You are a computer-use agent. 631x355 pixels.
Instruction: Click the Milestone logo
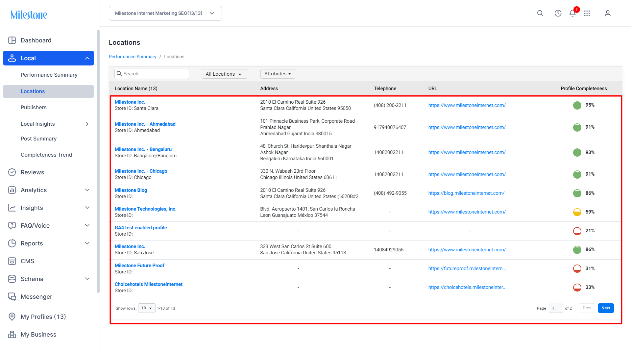pyautogui.click(x=29, y=14)
